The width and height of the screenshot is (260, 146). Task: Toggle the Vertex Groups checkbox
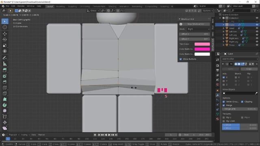(x=223, y=102)
